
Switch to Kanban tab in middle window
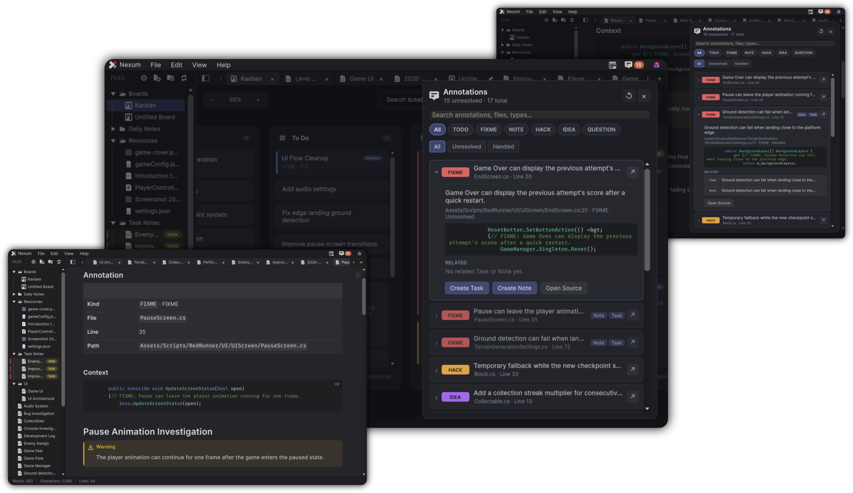(x=251, y=79)
